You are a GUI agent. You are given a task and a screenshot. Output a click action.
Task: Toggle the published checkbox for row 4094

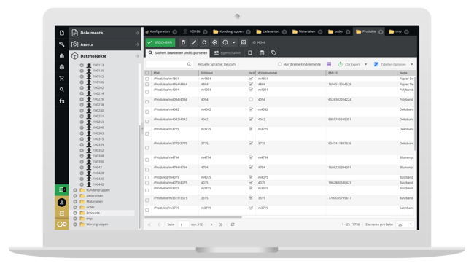pyautogui.click(x=251, y=99)
